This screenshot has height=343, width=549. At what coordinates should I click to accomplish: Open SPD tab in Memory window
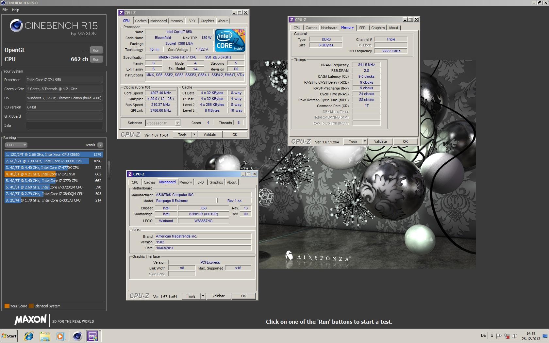[362, 28]
